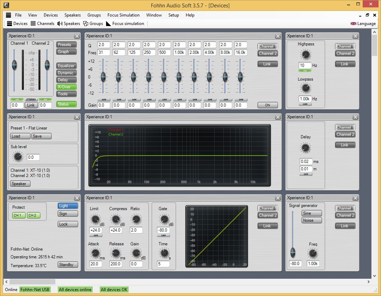Open the View menu
This screenshot has height=296, width=381.
point(32,15)
